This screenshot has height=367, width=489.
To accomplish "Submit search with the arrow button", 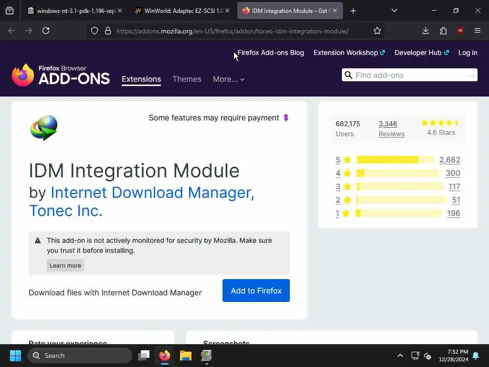I will tap(471, 75).
